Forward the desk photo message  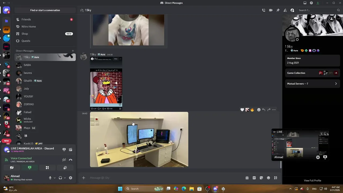(269, 110)
